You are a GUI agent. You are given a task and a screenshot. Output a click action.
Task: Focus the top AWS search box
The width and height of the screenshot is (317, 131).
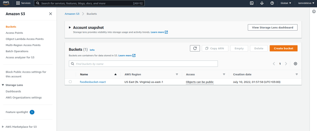tap(89, 3)
